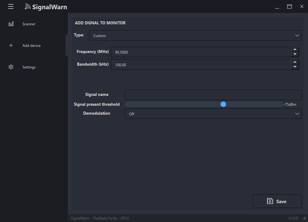
Task: Navigate to the Add device page
Action: click(31, 45)
